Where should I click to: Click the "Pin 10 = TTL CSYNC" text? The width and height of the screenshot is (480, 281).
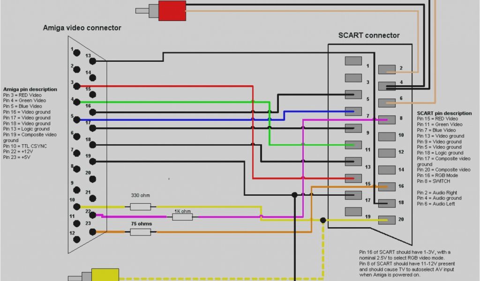[x=25, y=146]
